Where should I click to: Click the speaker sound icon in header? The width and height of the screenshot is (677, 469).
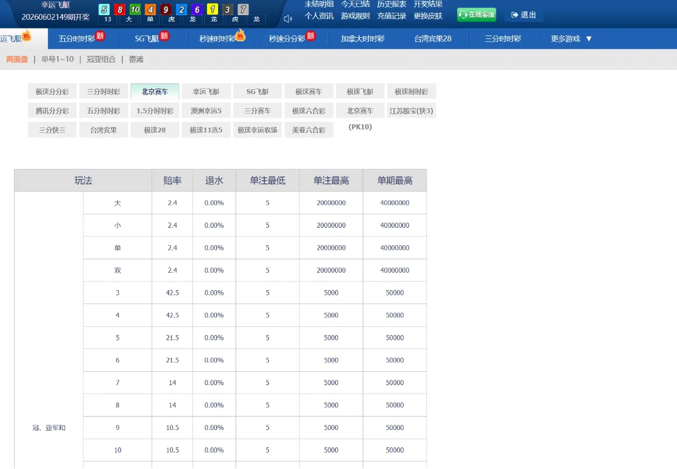coord(288,19)
